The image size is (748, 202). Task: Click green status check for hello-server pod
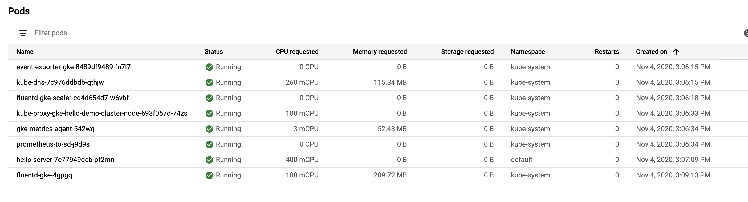tap(209, 160)
